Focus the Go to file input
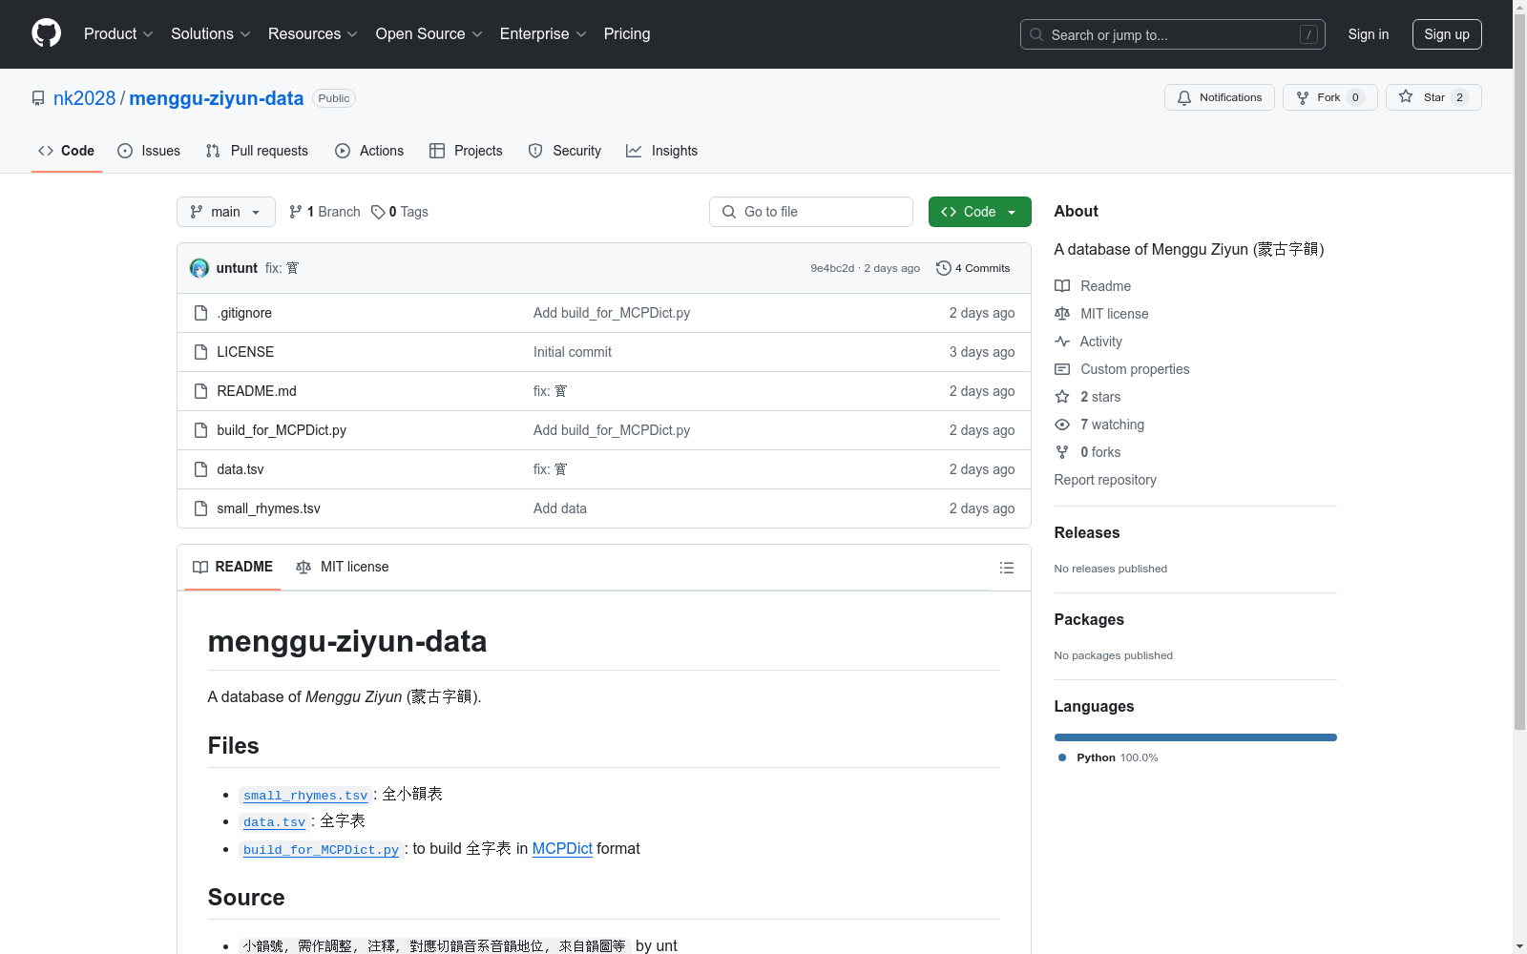This screenshot has width=1527, height=954. 811,212
